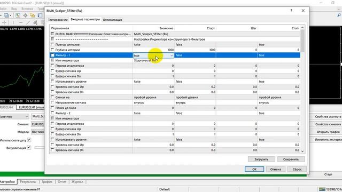The width and height of the screenshot is (342, 192).
Task: Select the Horizontal Line drawing tool
Action: pyautogui.click(x=21, y=22)
